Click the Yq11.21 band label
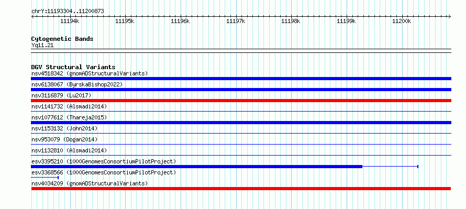 click(42, 46)
